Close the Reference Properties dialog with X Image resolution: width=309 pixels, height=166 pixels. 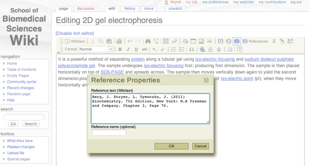206,80
